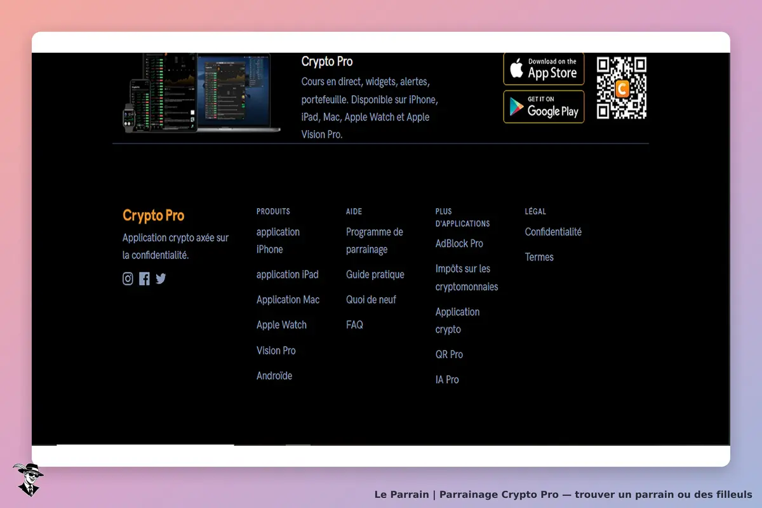Image resolution: width=762 pixels, height=508 pixels.
Task: Click the AIDE column heading
Action: (x=354, y=211)
